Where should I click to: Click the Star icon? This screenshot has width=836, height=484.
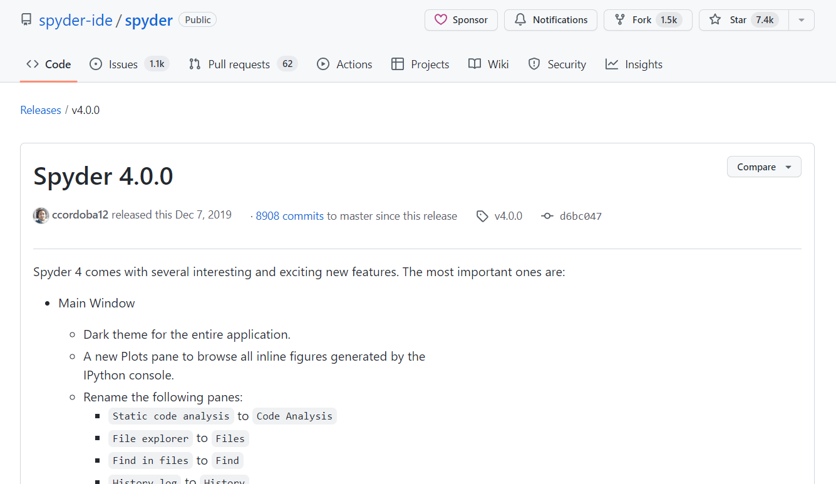(x=715, y=20)
